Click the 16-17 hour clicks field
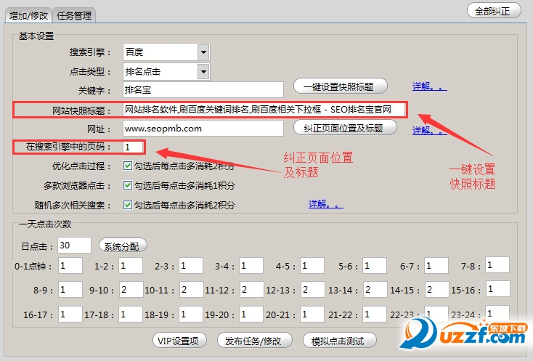 click(70, 314)
